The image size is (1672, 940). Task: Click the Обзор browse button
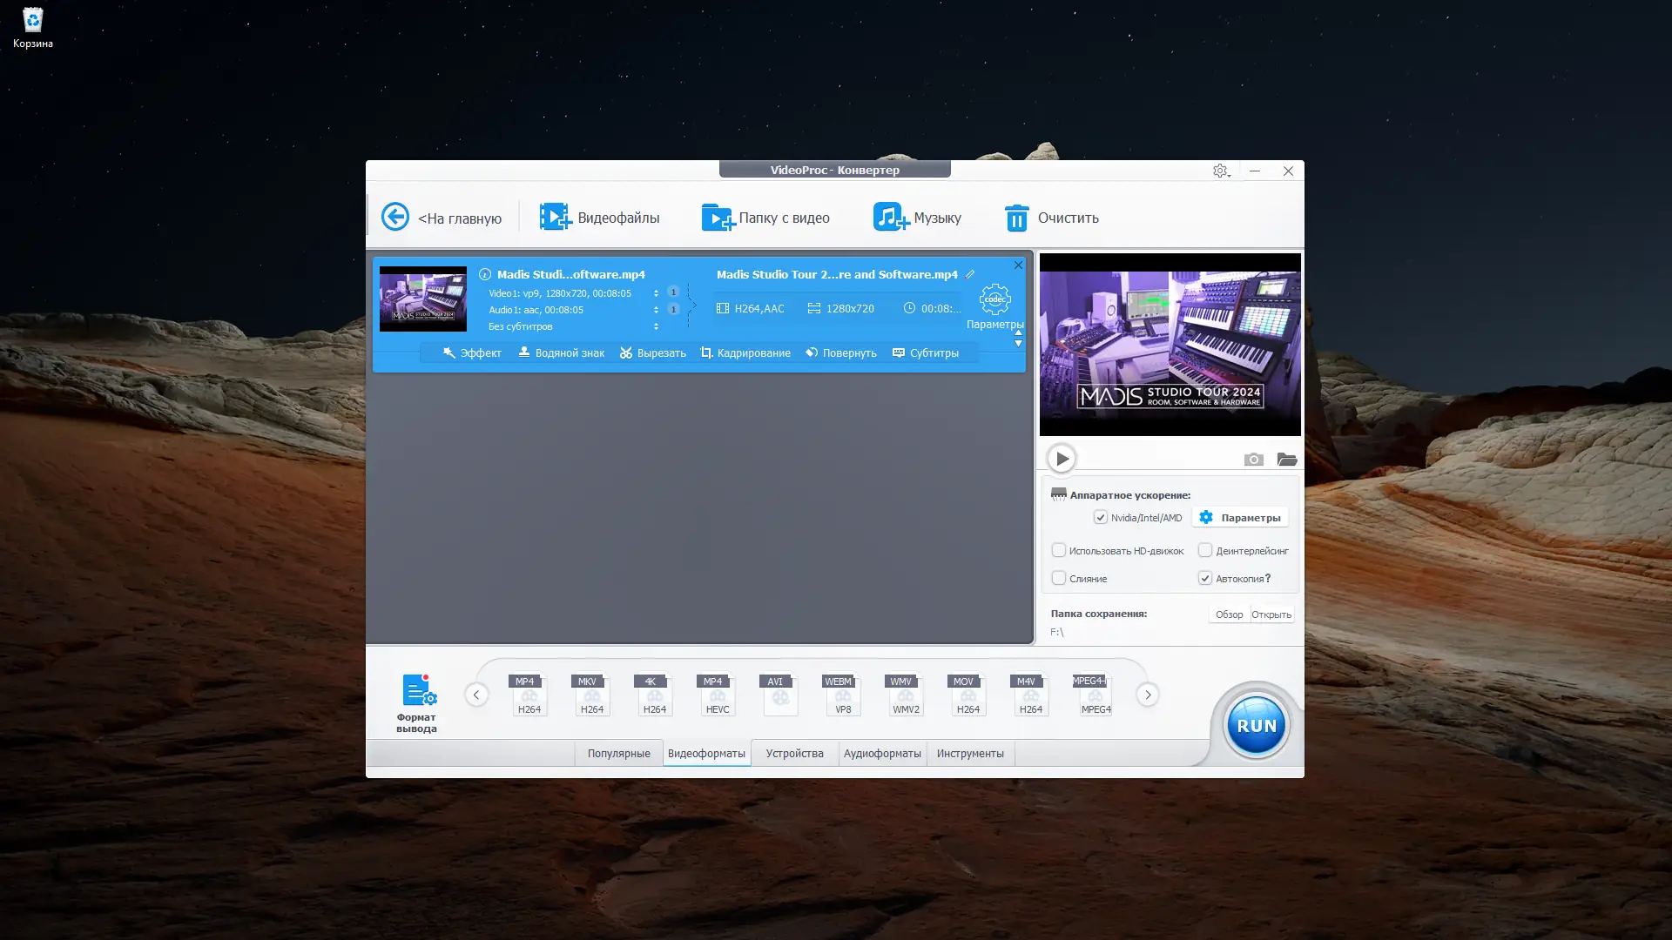click(1229, 615)
